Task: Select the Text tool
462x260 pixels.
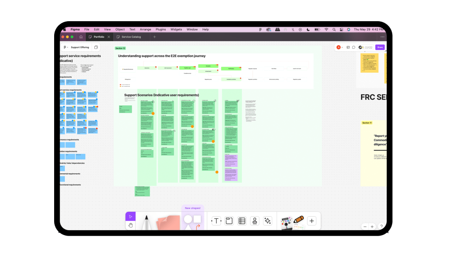Action: pos(216,221)
